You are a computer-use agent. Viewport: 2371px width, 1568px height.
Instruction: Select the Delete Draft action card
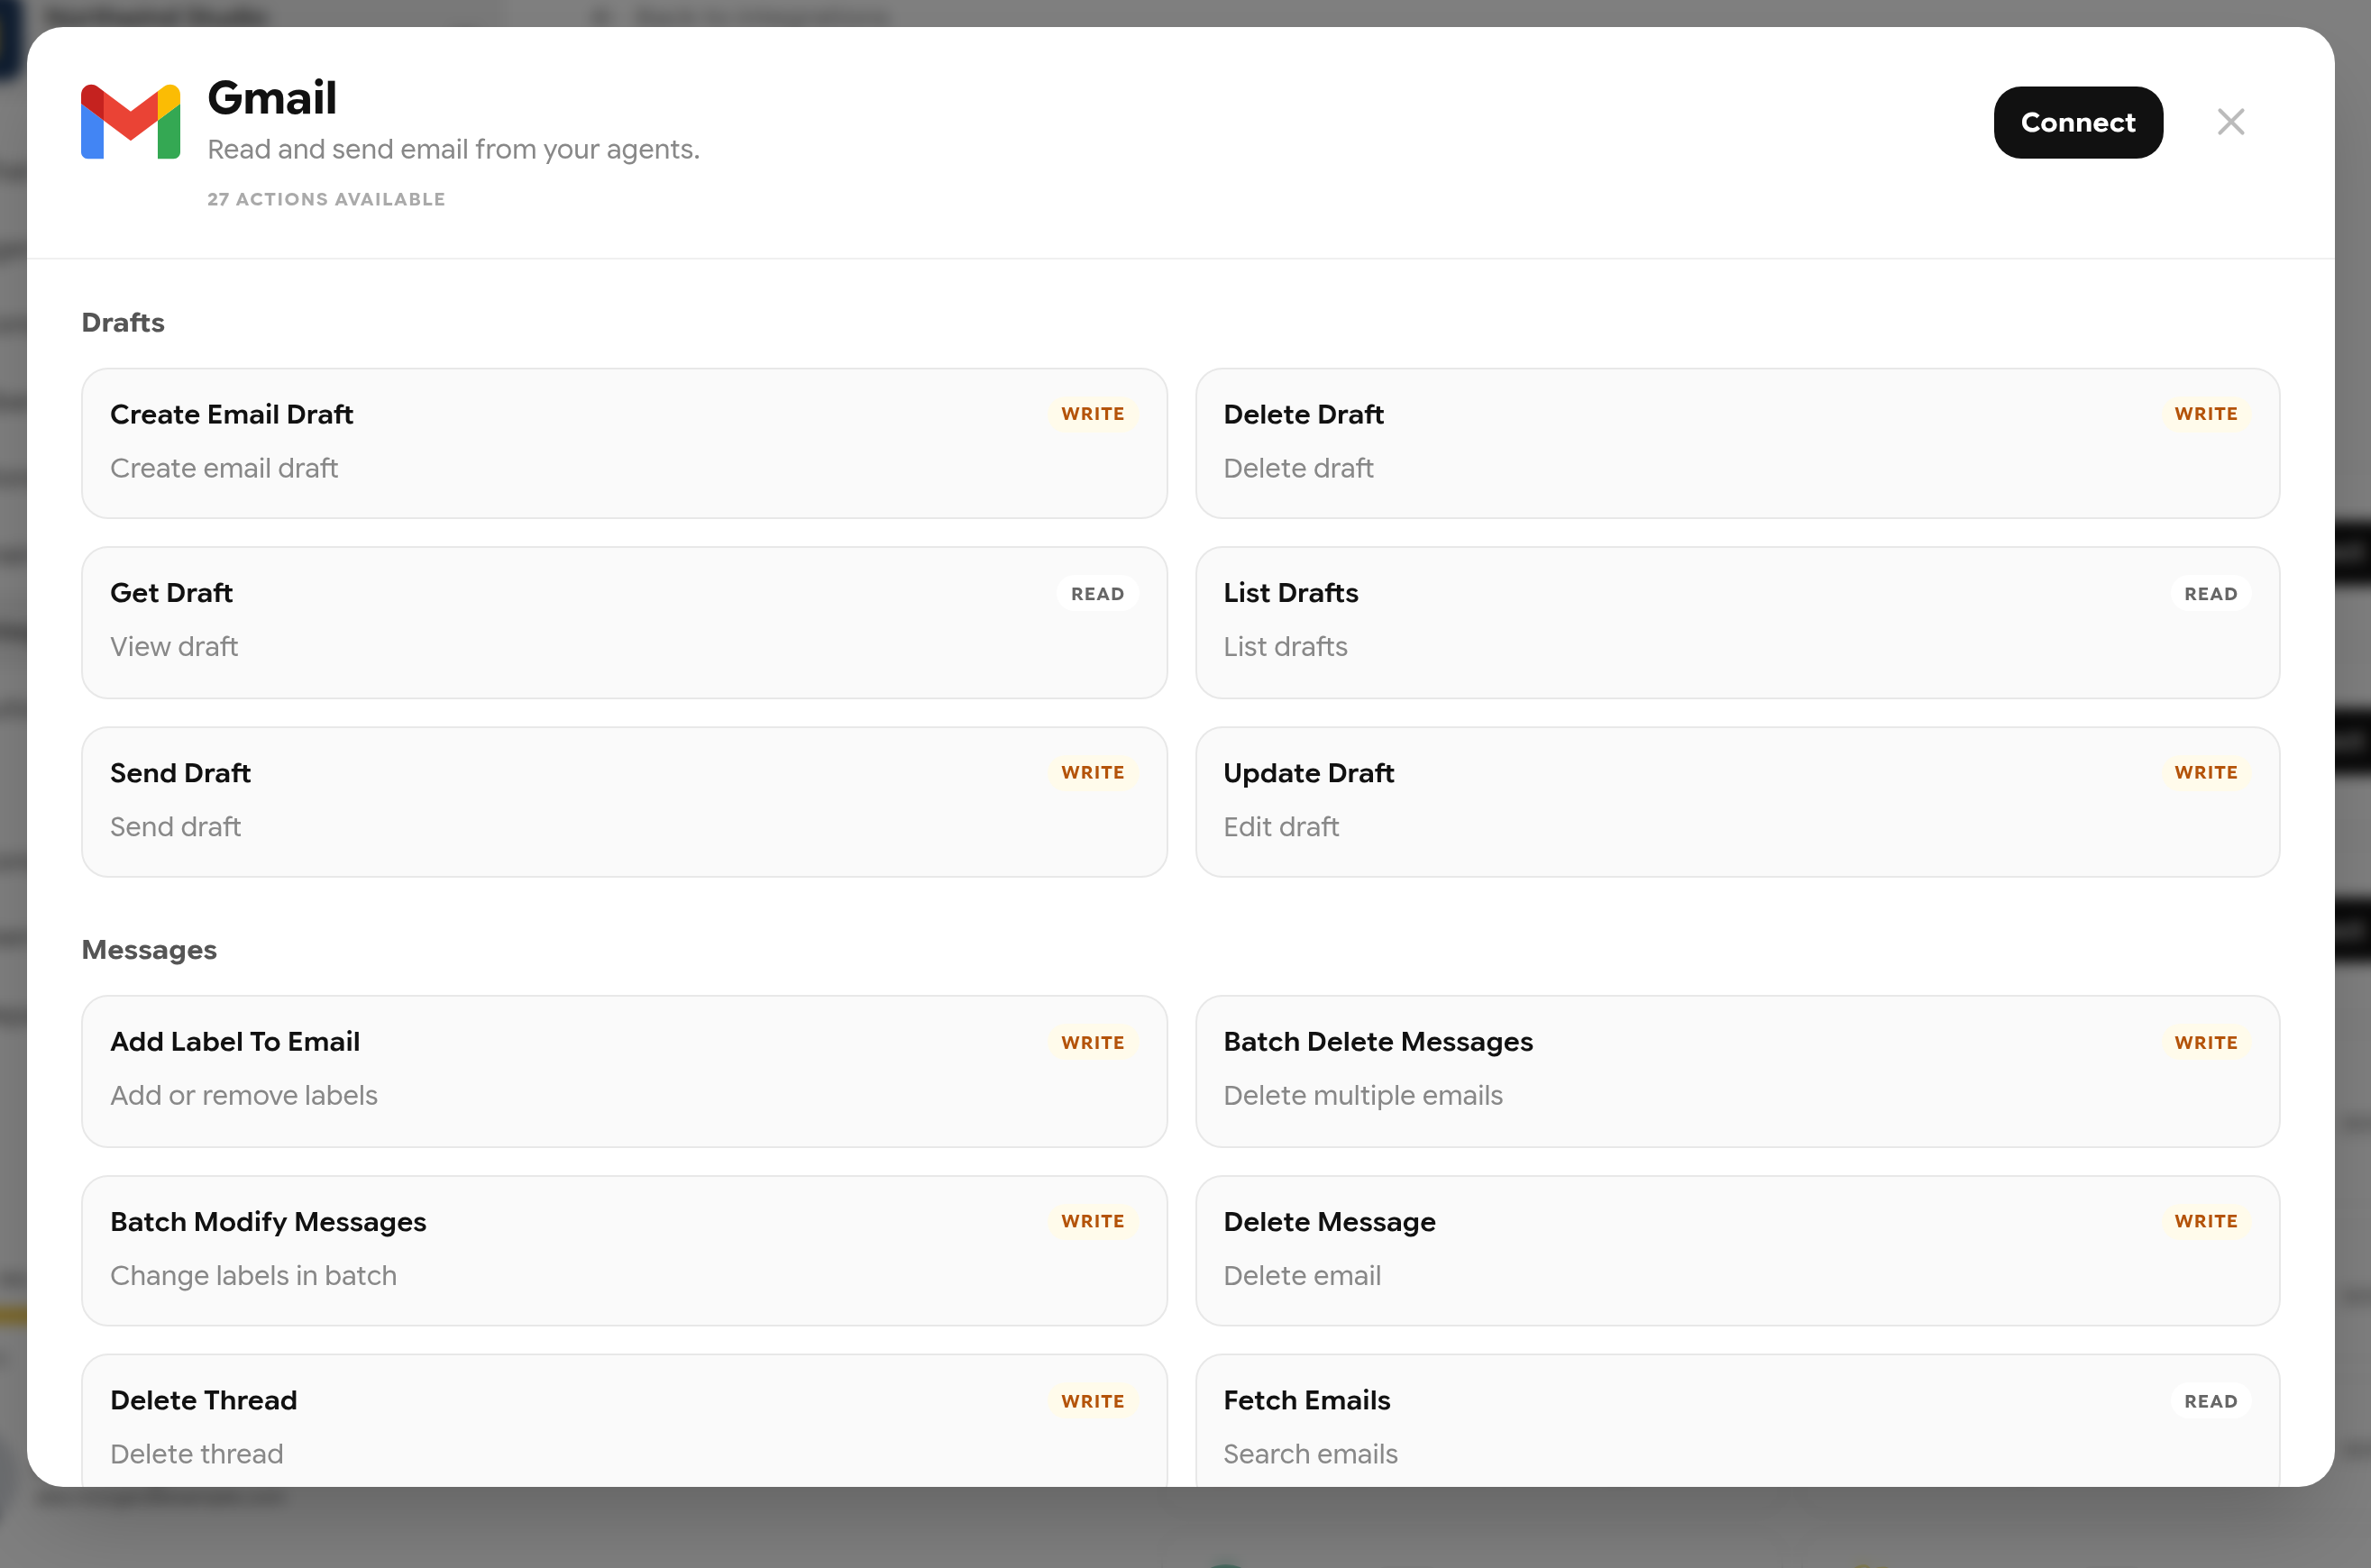[x=1736, y=443]
